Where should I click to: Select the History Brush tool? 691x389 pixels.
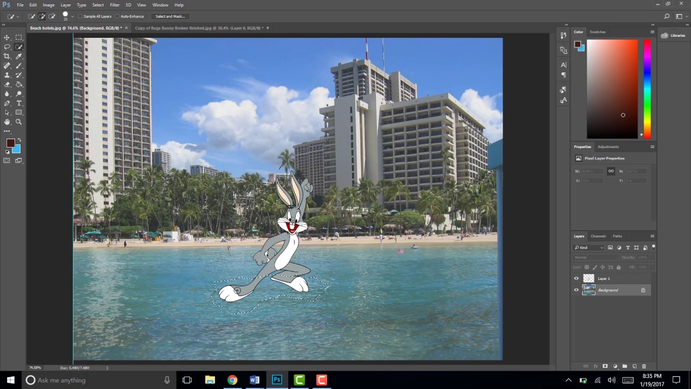pos(19,75)
